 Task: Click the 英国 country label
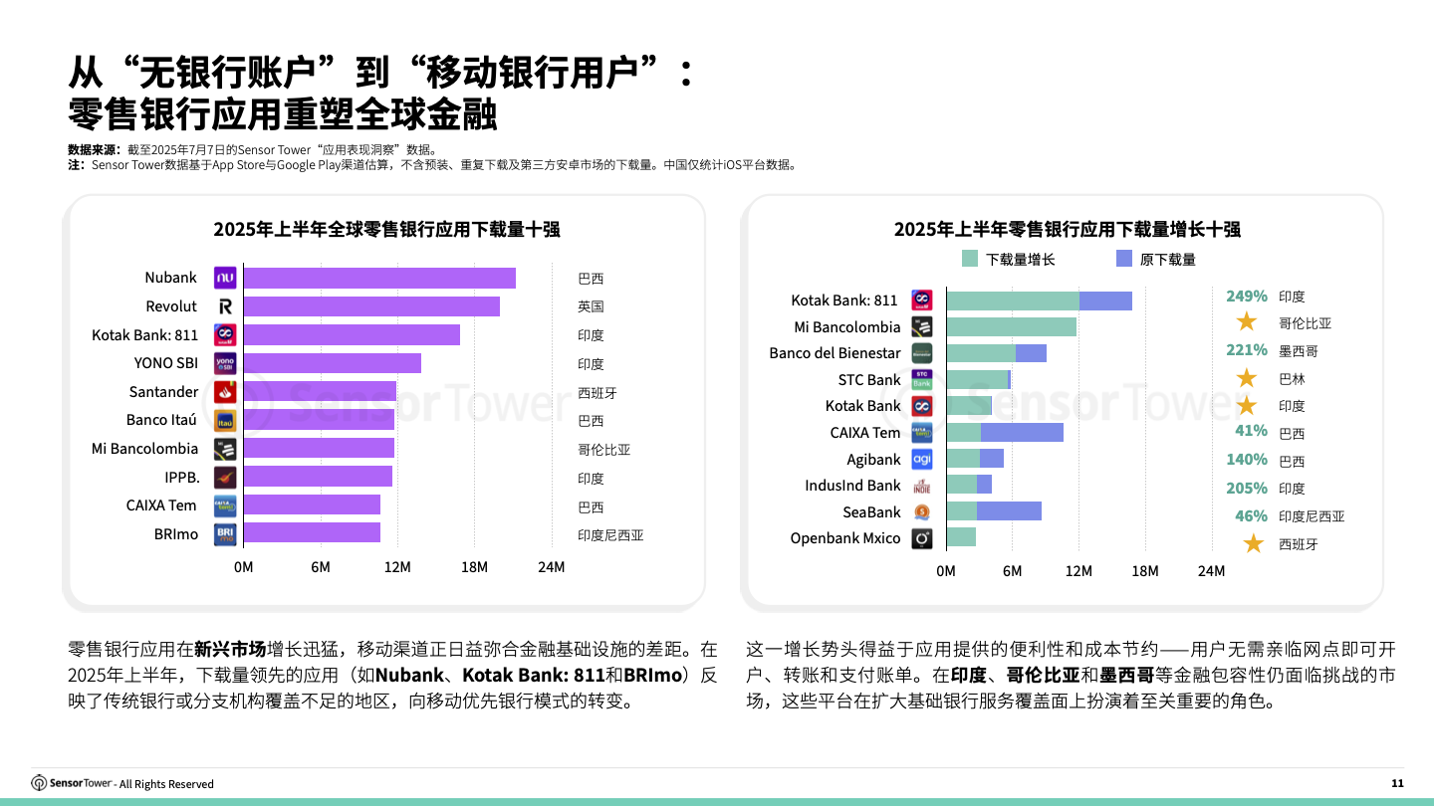click(x=591, y=306)
